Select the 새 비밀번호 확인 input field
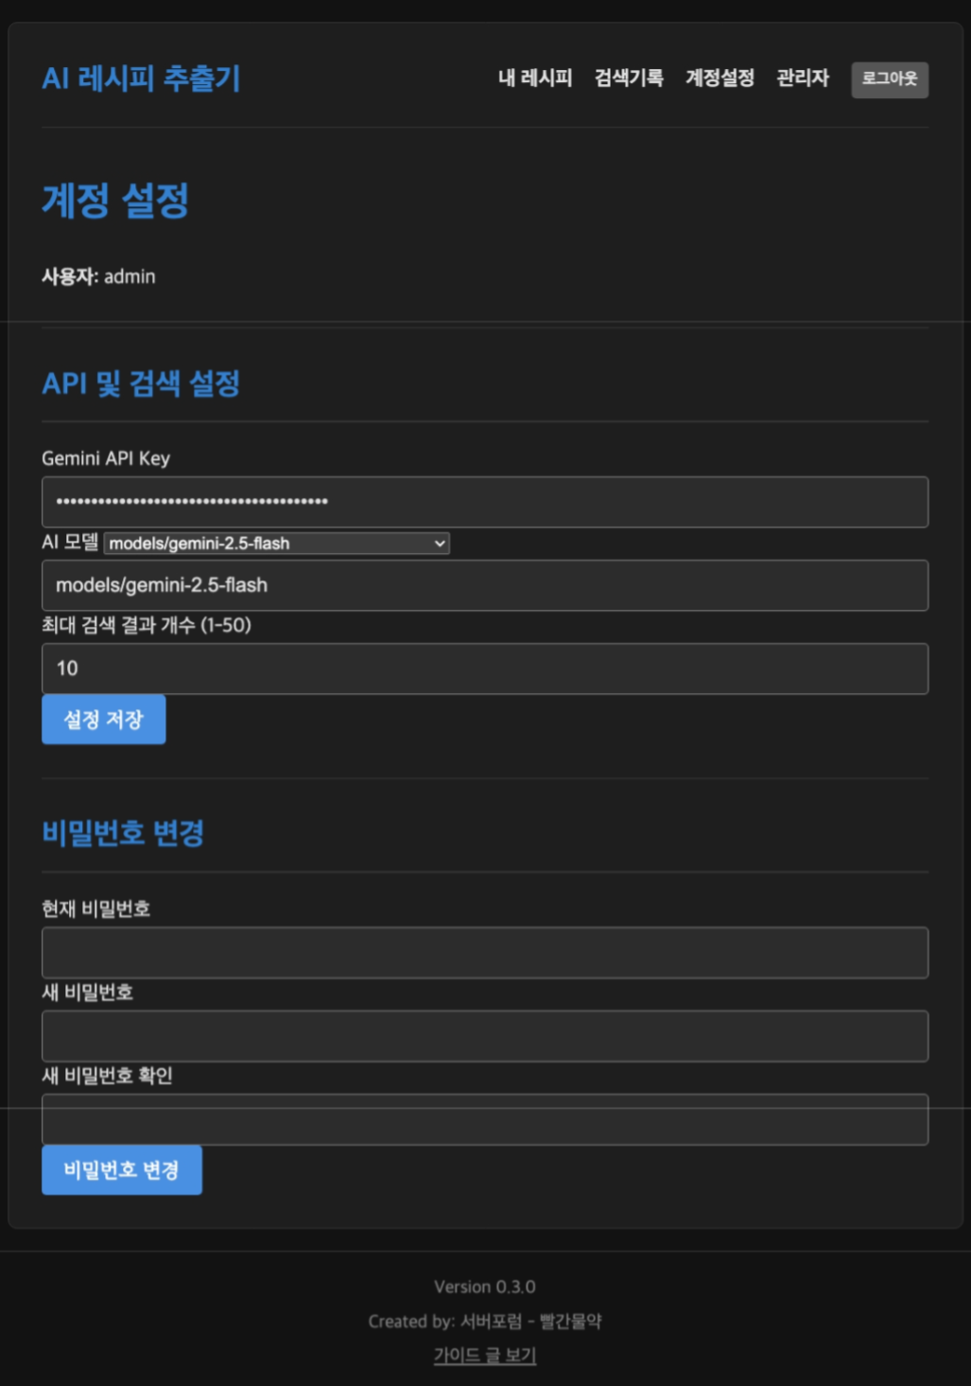The width and height of the screenshot is (971, 1386). click(484, 1119)
